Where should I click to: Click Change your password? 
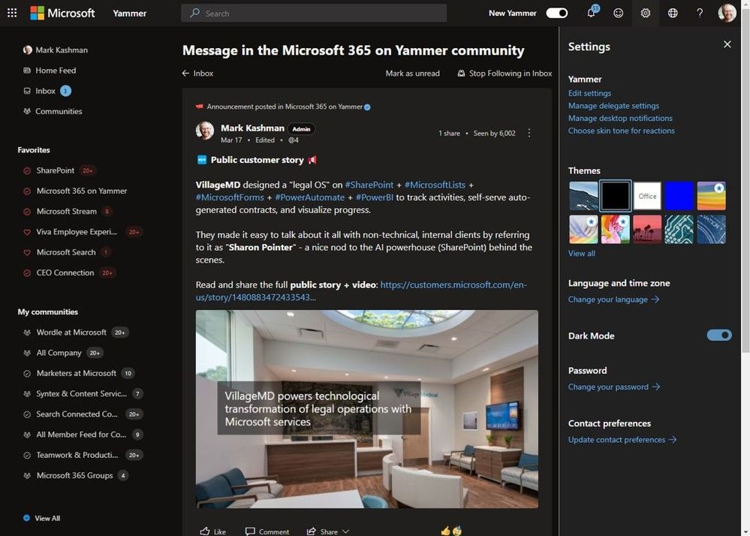tap(613, 387)
